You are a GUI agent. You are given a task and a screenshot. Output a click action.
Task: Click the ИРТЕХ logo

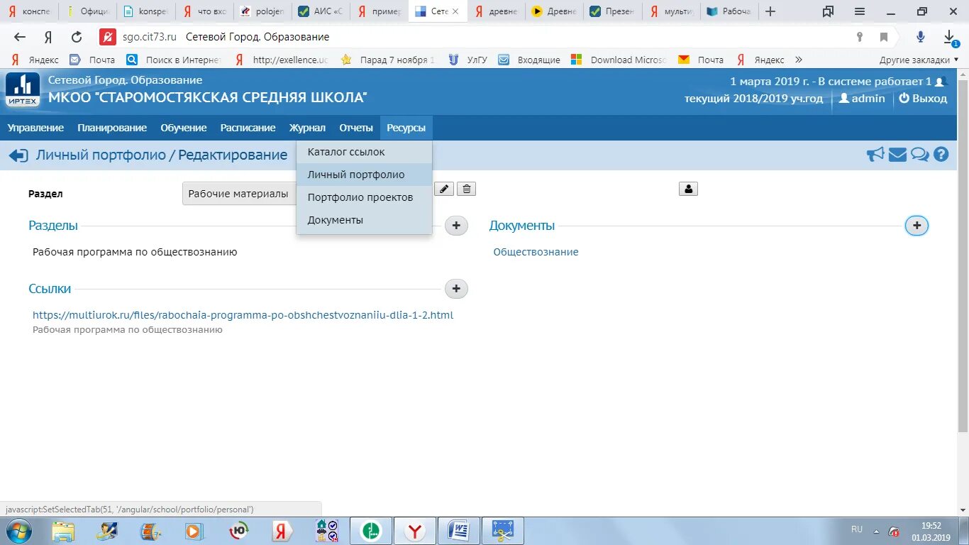click(x=23, y=91)
